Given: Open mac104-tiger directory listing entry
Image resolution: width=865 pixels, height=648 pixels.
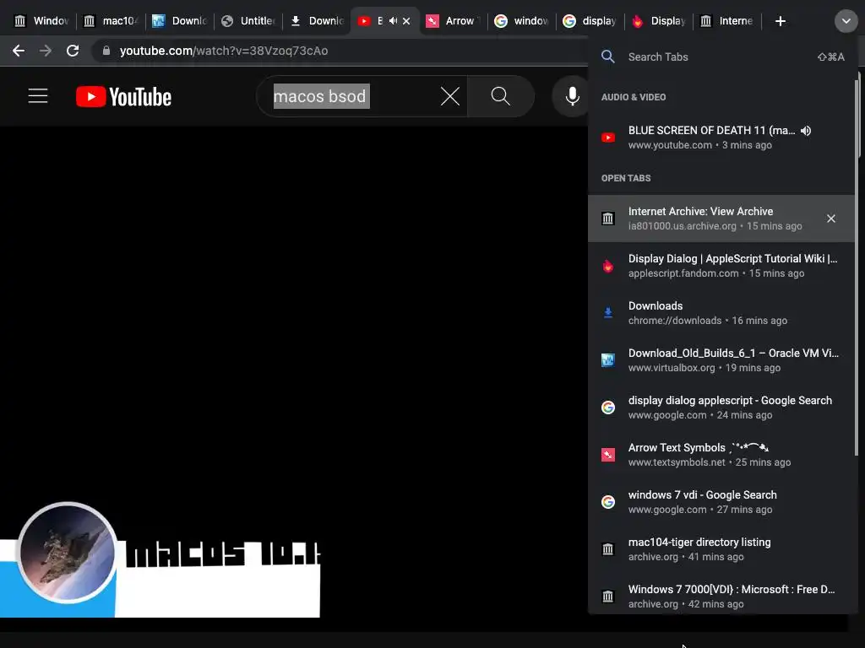Looking at the screenshot, I should [x=721, y=549].
